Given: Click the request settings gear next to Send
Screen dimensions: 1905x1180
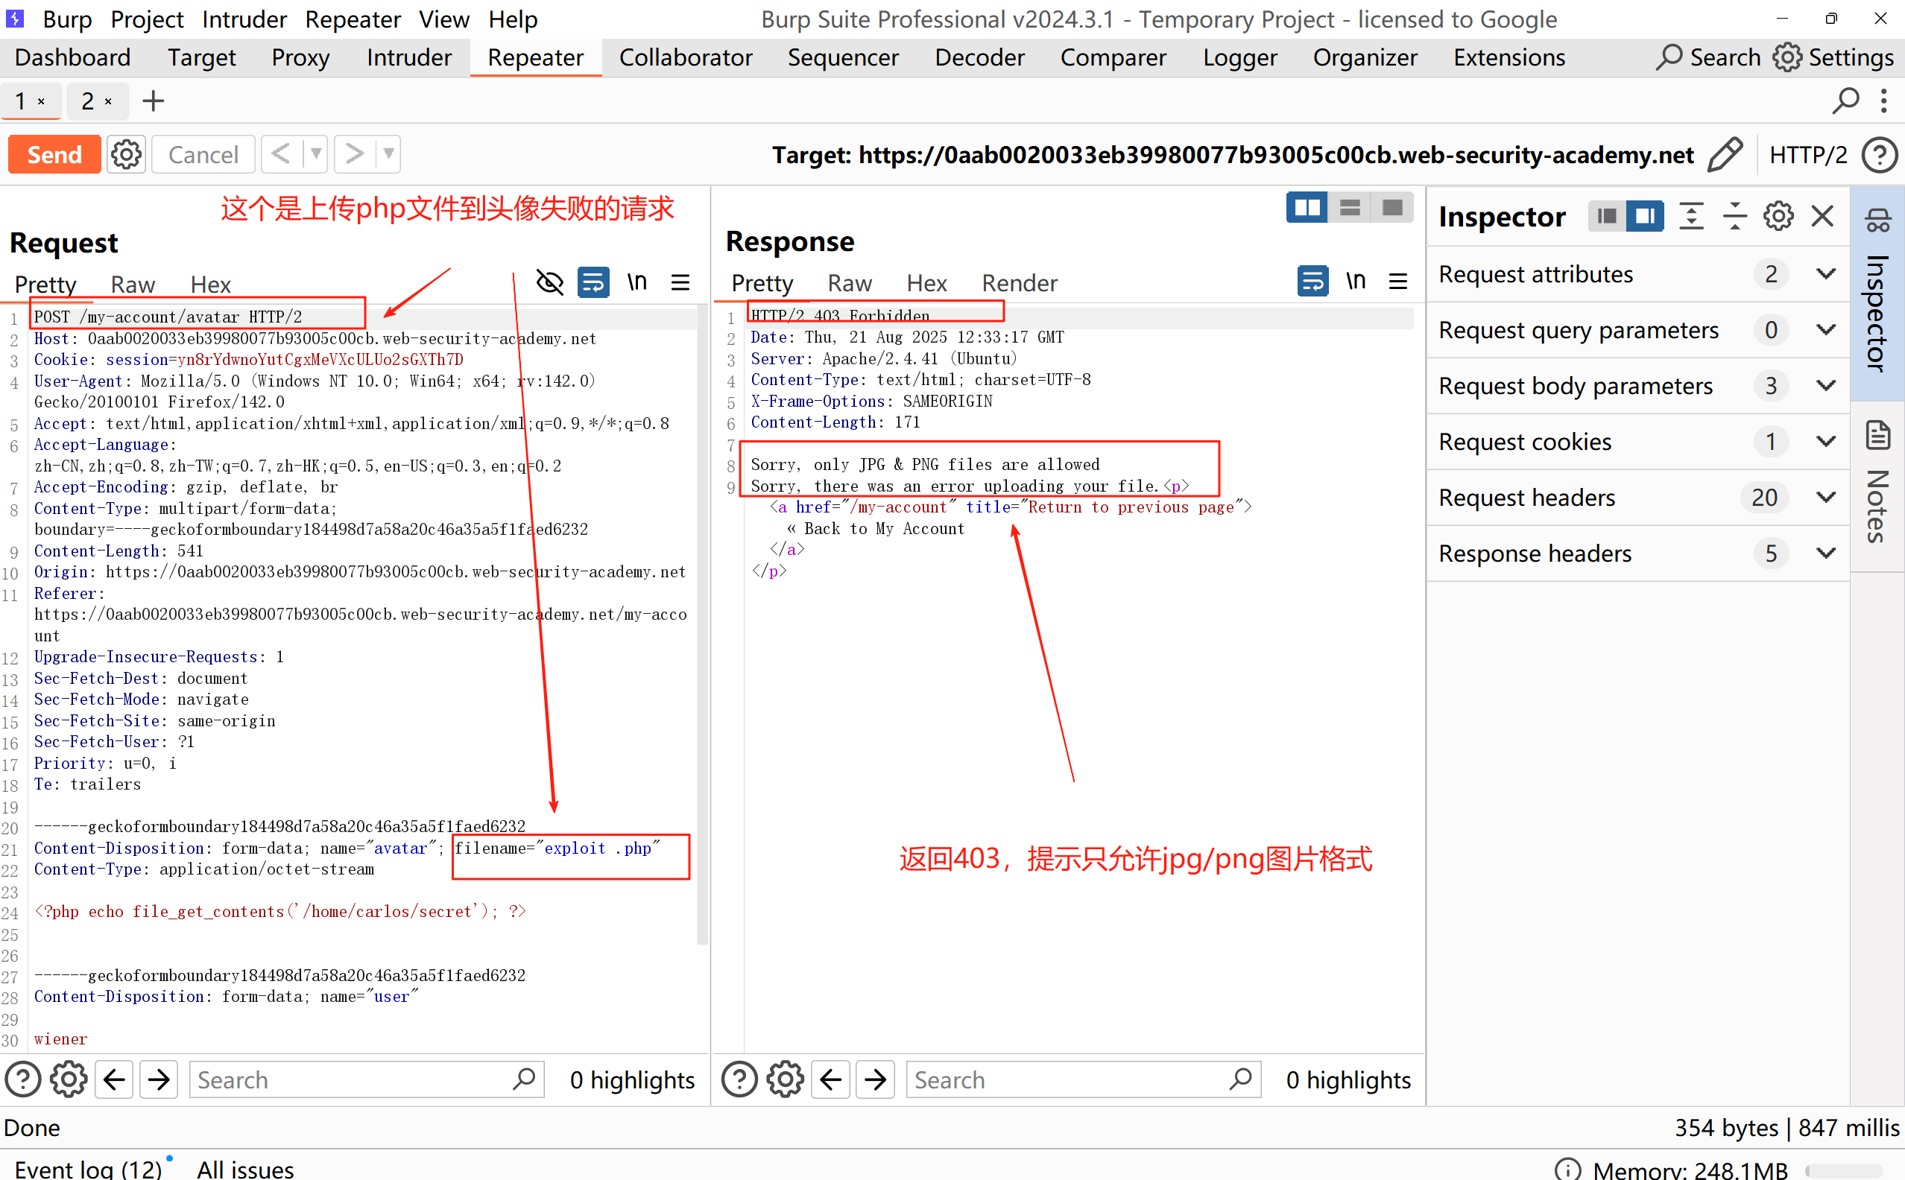Looking at the screenshot, I should 126,154.
